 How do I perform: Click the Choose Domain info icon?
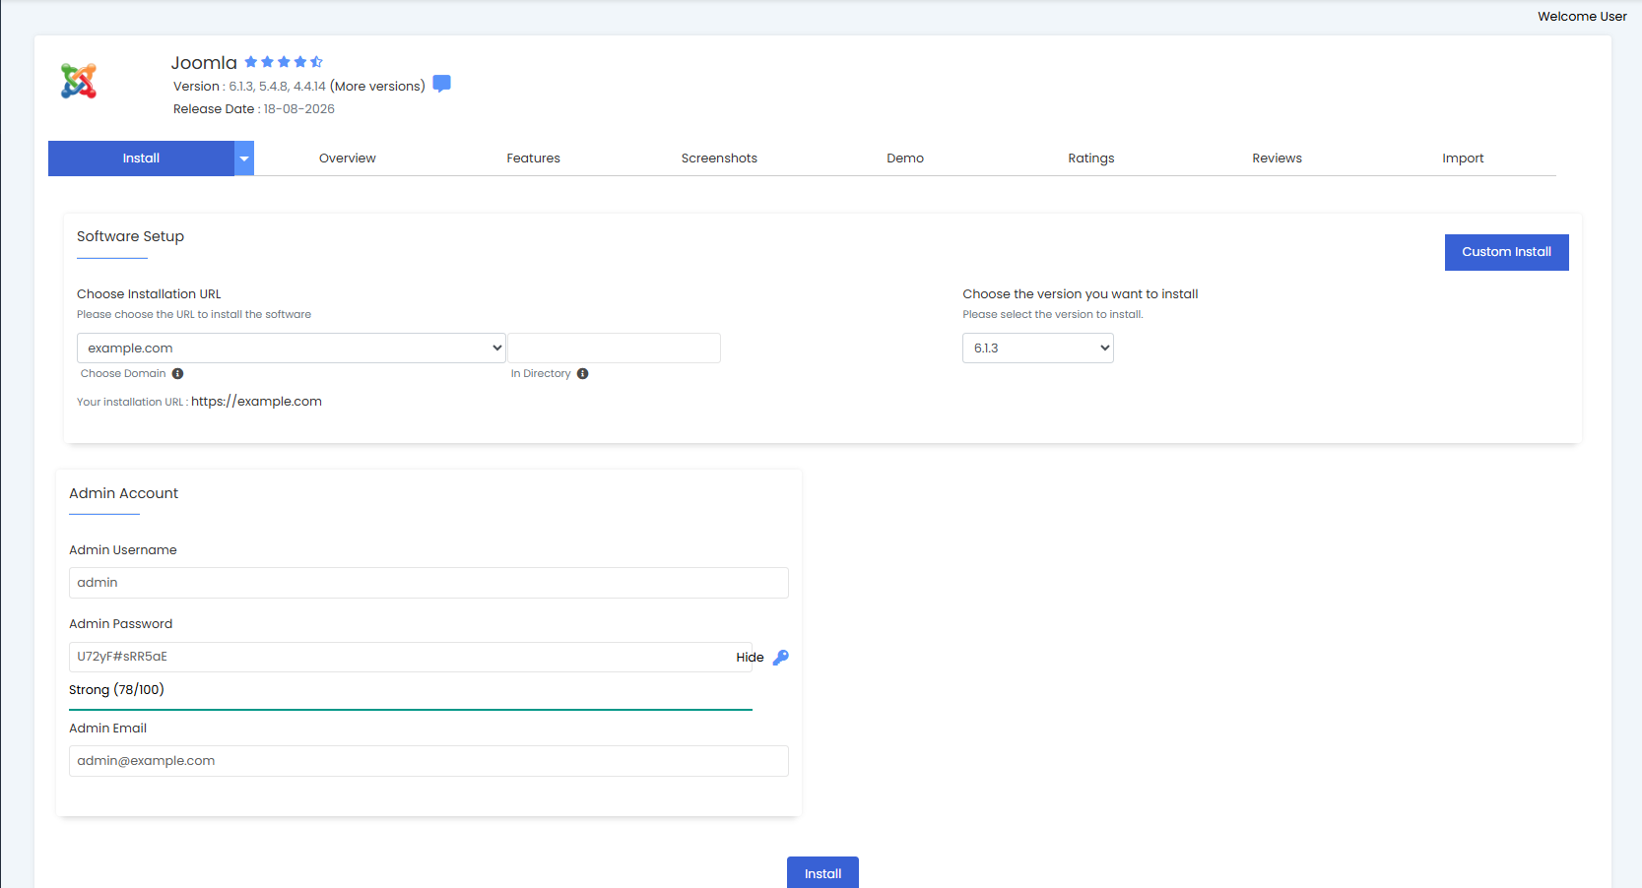coord(177,374)
